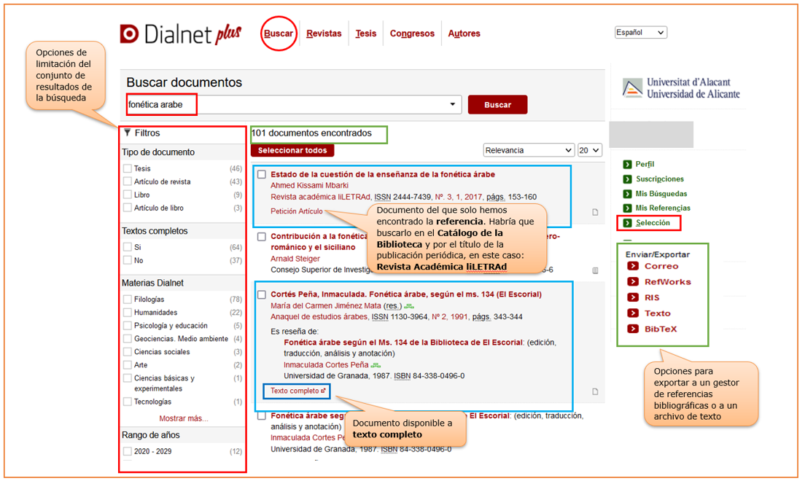This screenshot has height=481, width=805.
Task: Click the RIS export arrow icon
Action: [632, 297]
